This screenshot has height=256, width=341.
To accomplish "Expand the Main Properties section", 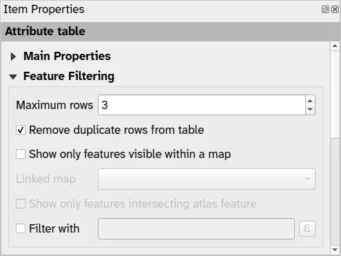I will tap(13, 57).
